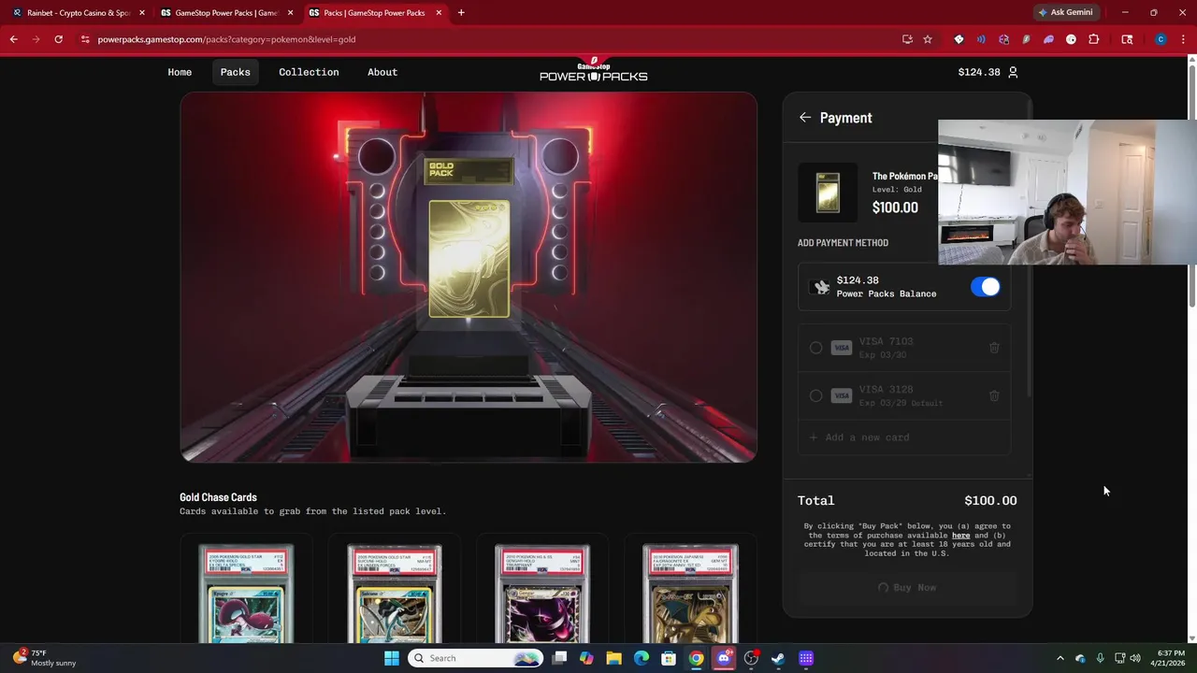
Task: Click the Suicune Gold Star chase card
Action: [x=395, y=594]
